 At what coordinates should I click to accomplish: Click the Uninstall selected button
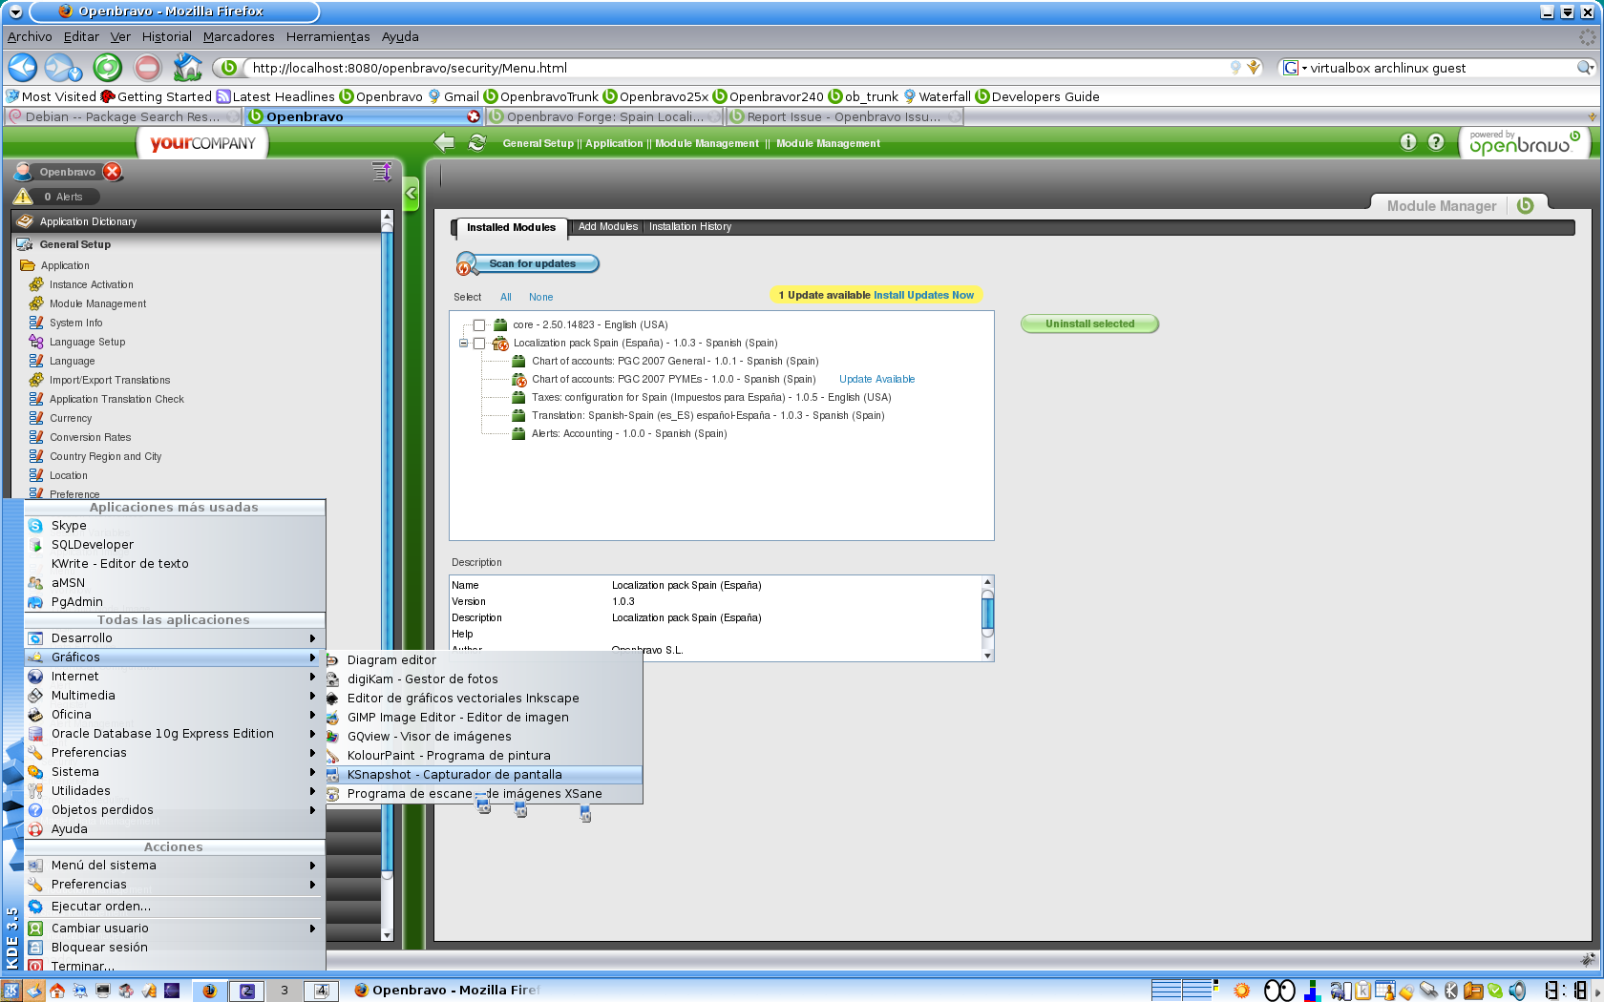click(1089, 324)
